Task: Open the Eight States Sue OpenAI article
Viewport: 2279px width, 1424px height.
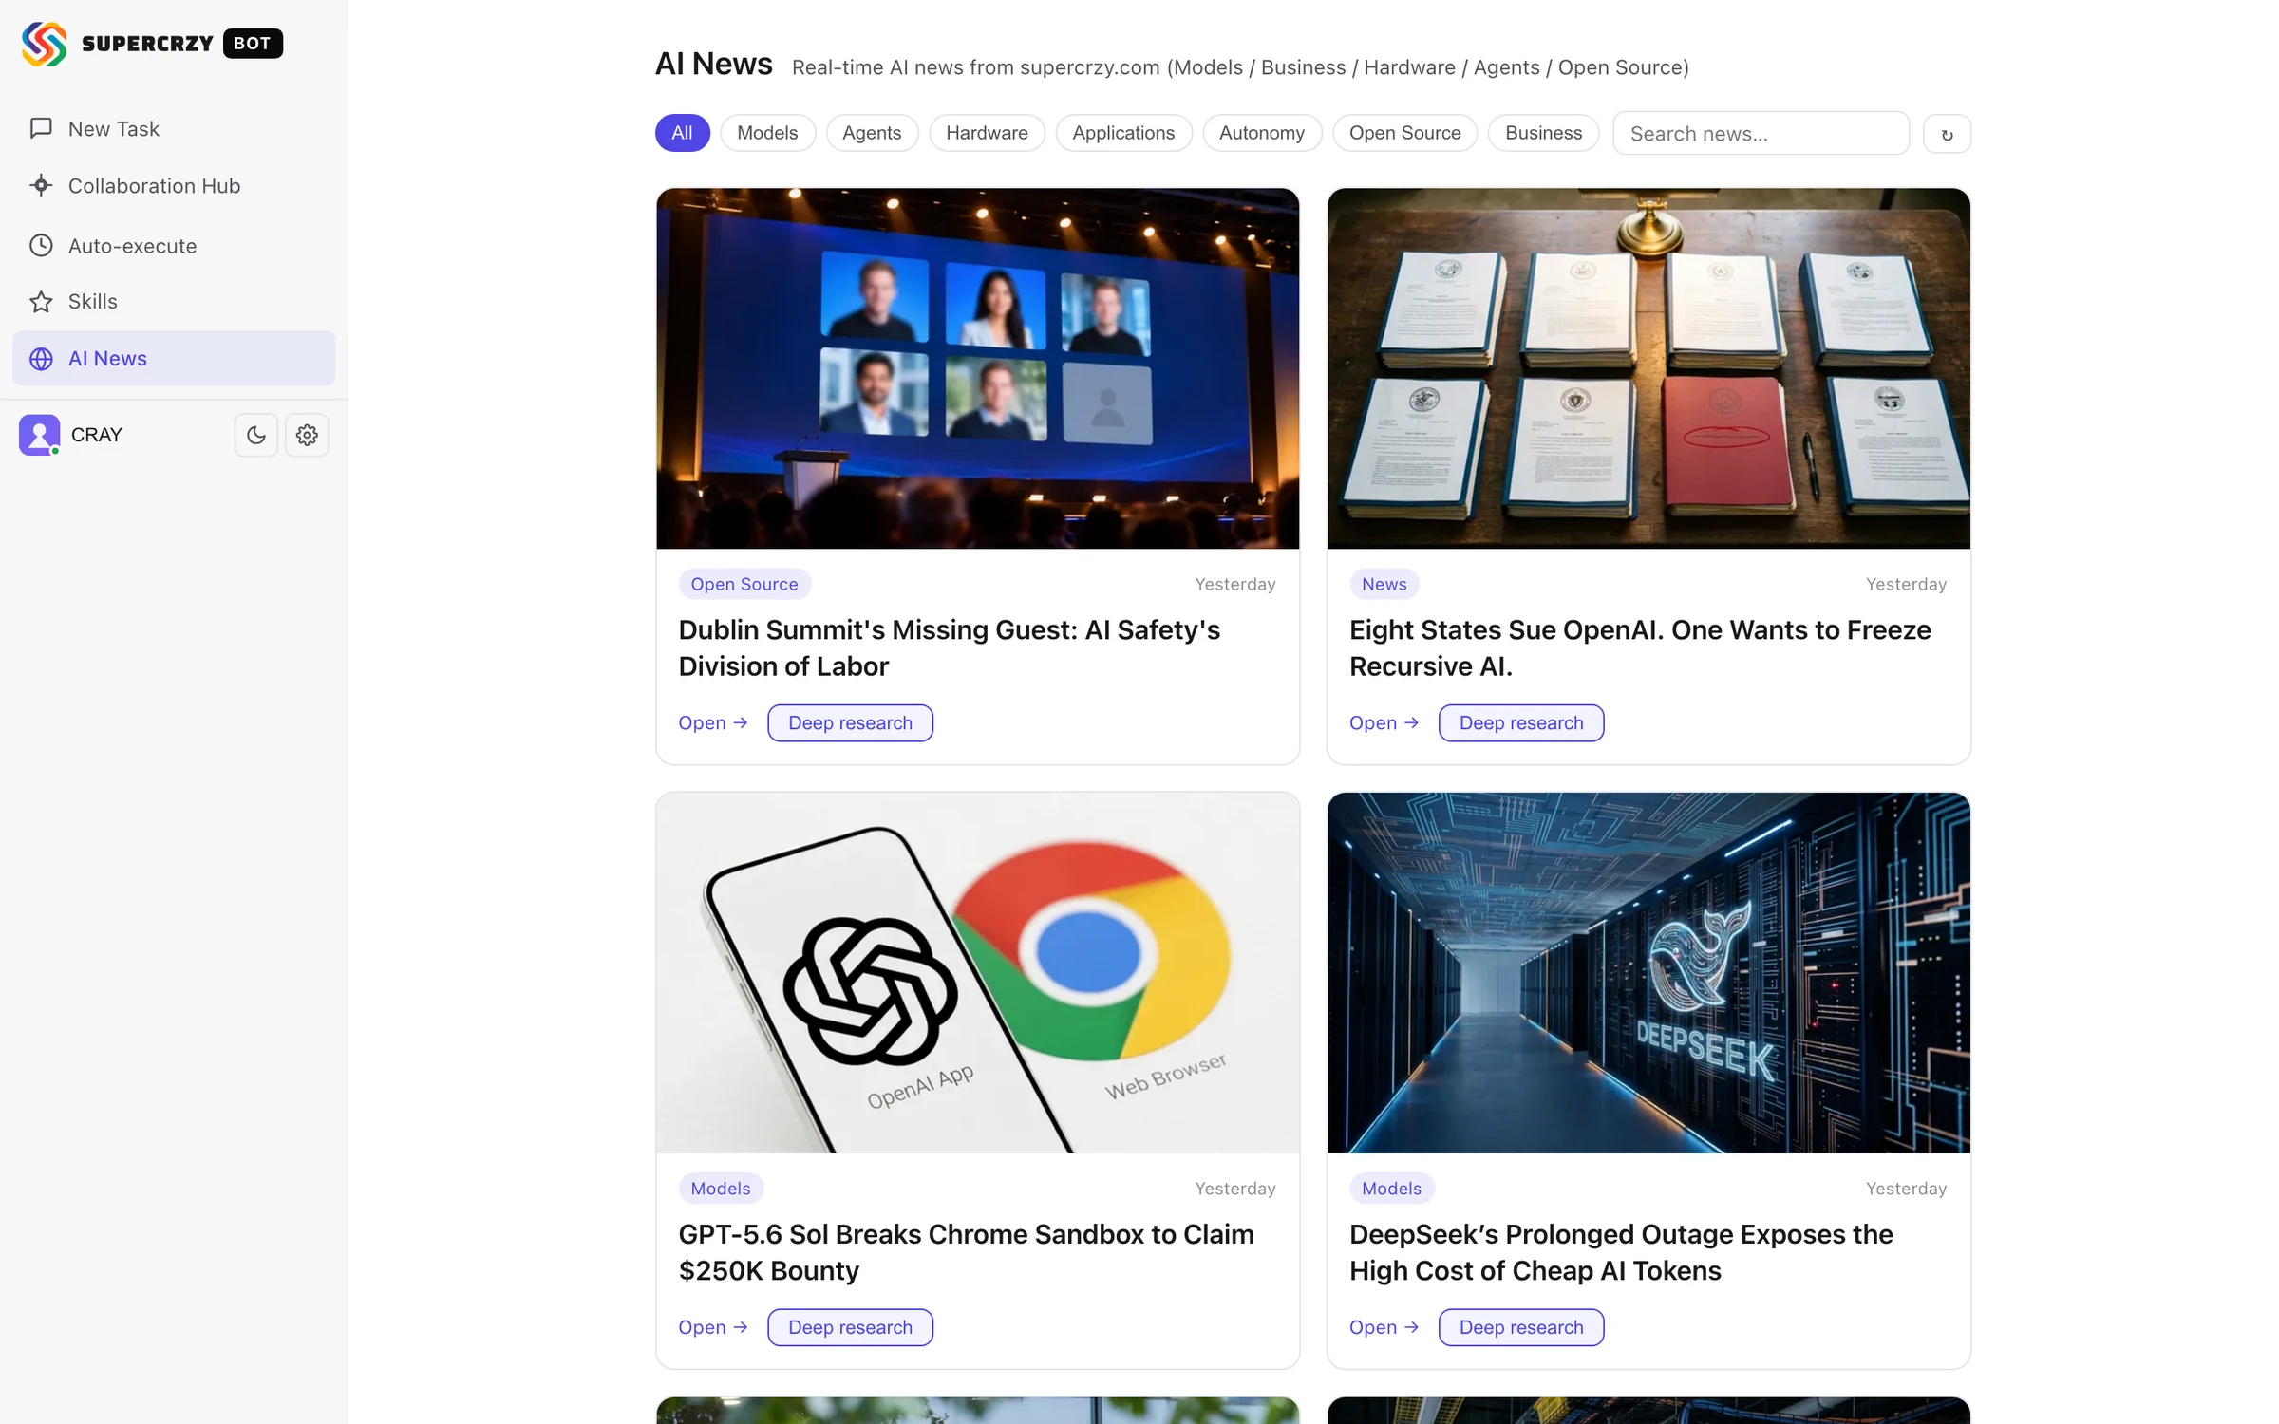Action: [1384, 723]
